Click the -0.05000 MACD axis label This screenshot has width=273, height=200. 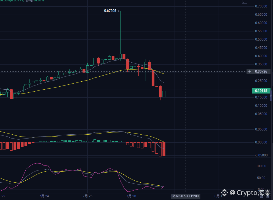click(261, 155)
